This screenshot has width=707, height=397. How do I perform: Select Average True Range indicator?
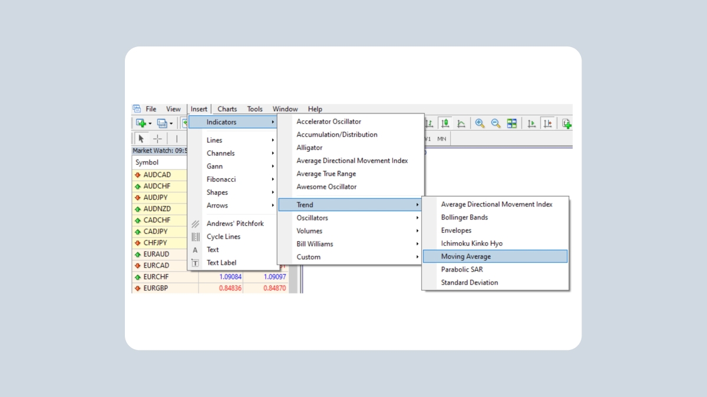[x=351, y=174]
